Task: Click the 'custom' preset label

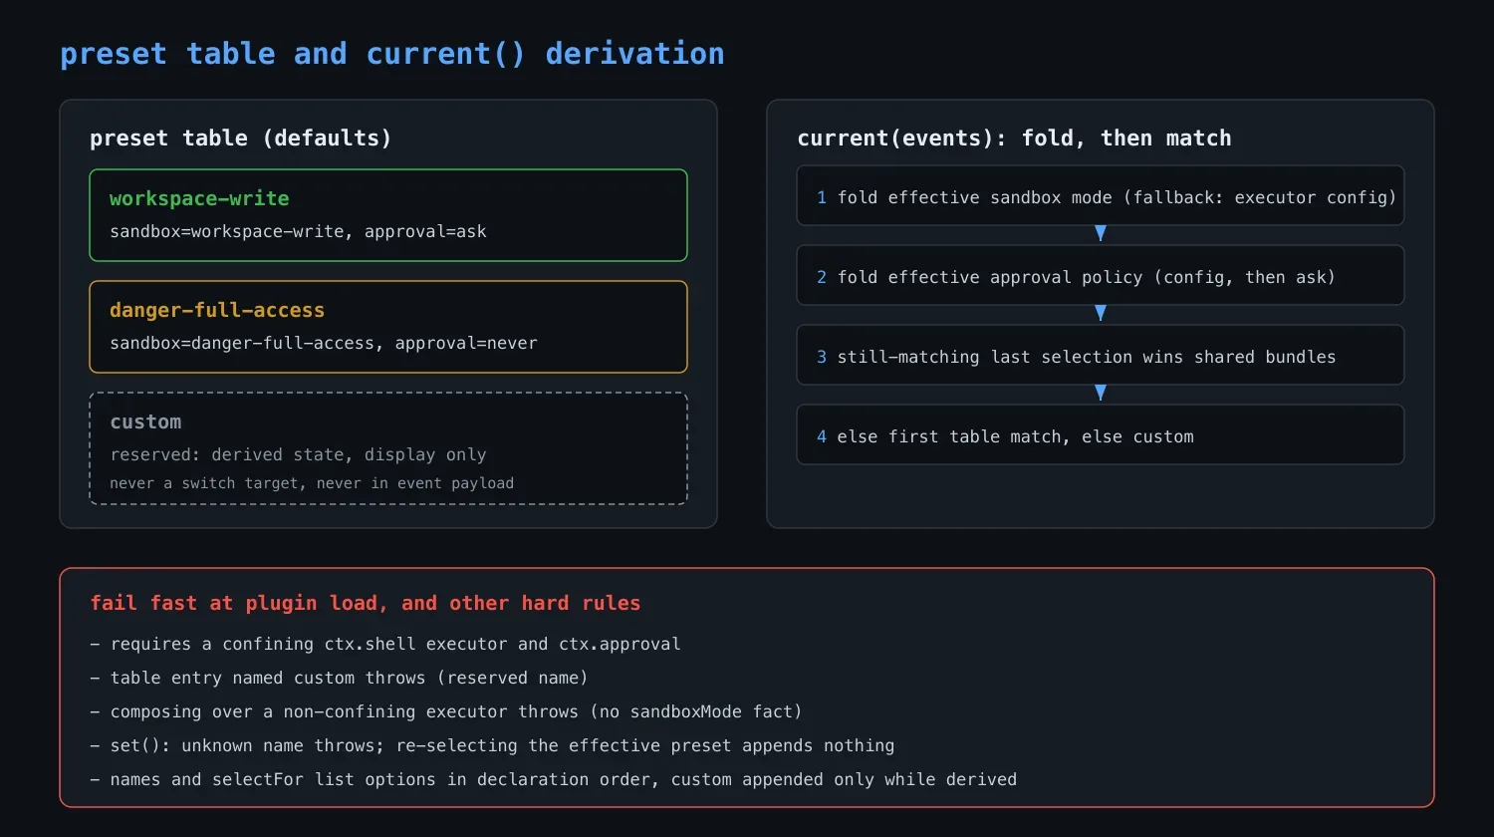Action: tap(145, 421)
